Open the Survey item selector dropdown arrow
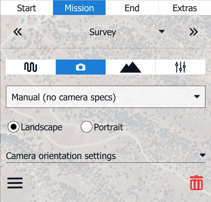 161,32
